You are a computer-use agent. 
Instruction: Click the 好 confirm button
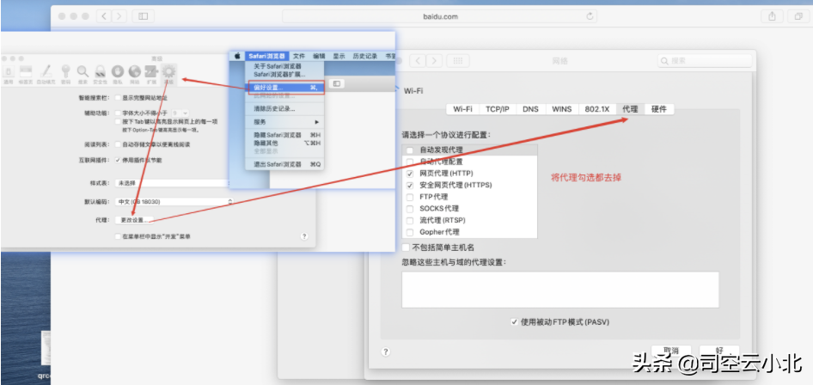718,351
